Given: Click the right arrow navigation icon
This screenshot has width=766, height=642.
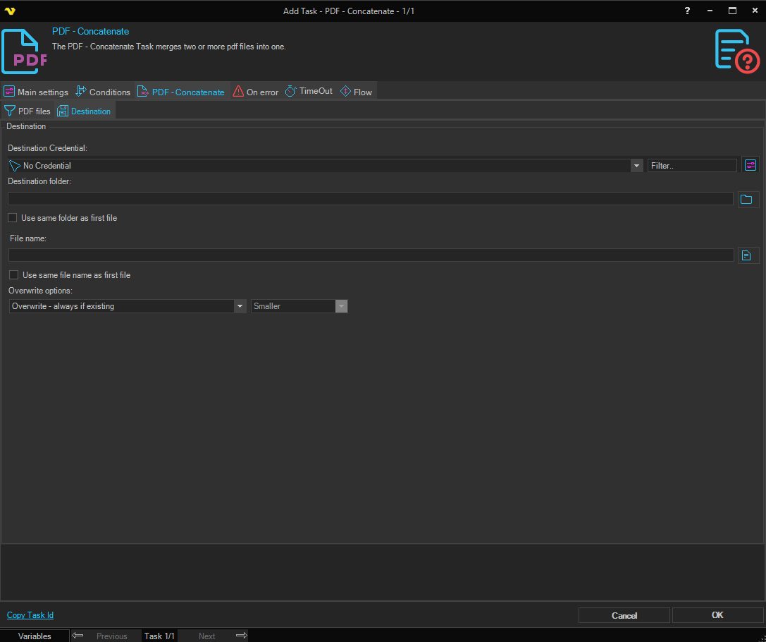Looking at the screenshot, I should (x=241, y=636).
